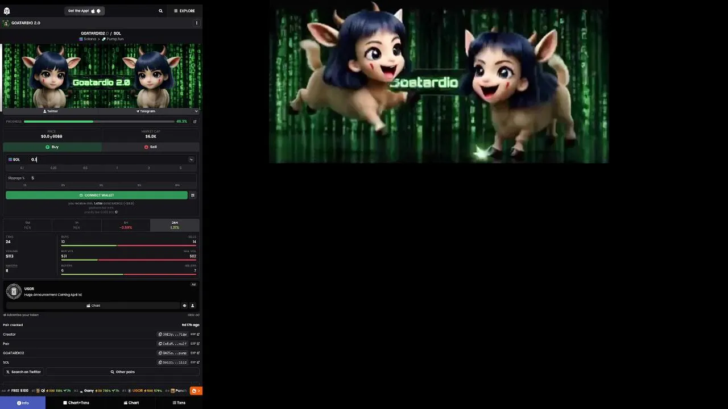Click the bonding progress bar
This screenshot has height=409, width=728.
coord(99,122)
